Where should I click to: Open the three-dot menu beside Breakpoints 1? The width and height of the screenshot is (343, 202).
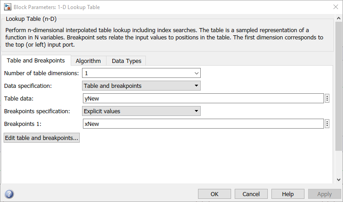(327, 124)
